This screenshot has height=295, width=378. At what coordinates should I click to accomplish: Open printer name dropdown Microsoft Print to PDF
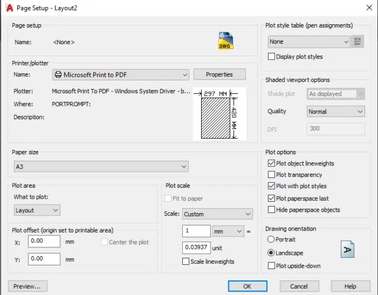[x=120, y=74]
